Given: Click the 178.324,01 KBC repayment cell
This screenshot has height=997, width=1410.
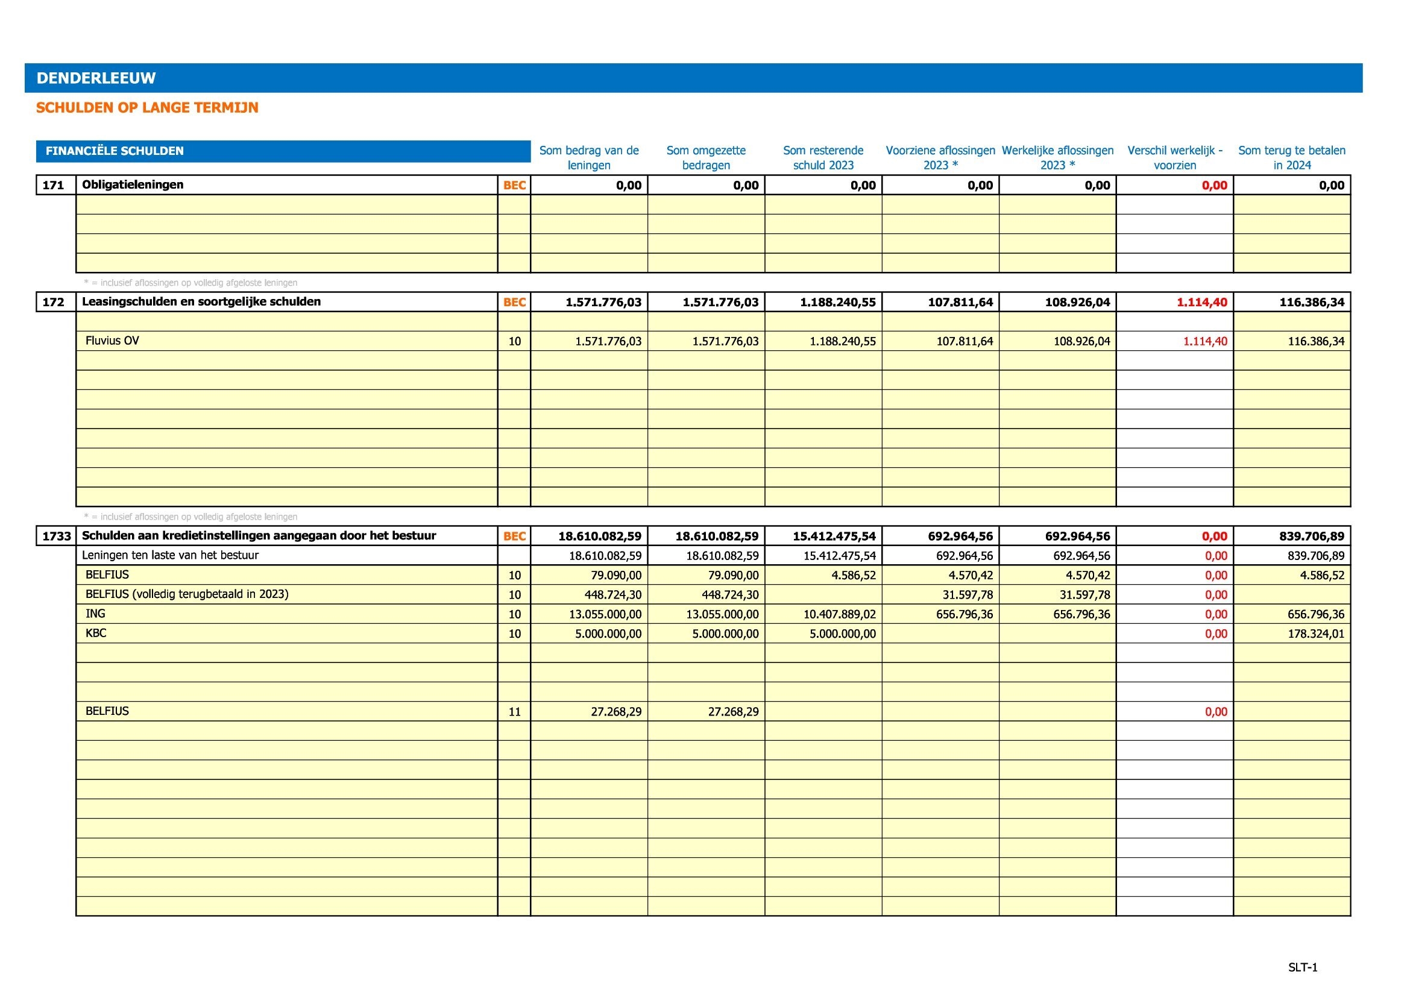Looking at the screenshot, I should 1315,634.
